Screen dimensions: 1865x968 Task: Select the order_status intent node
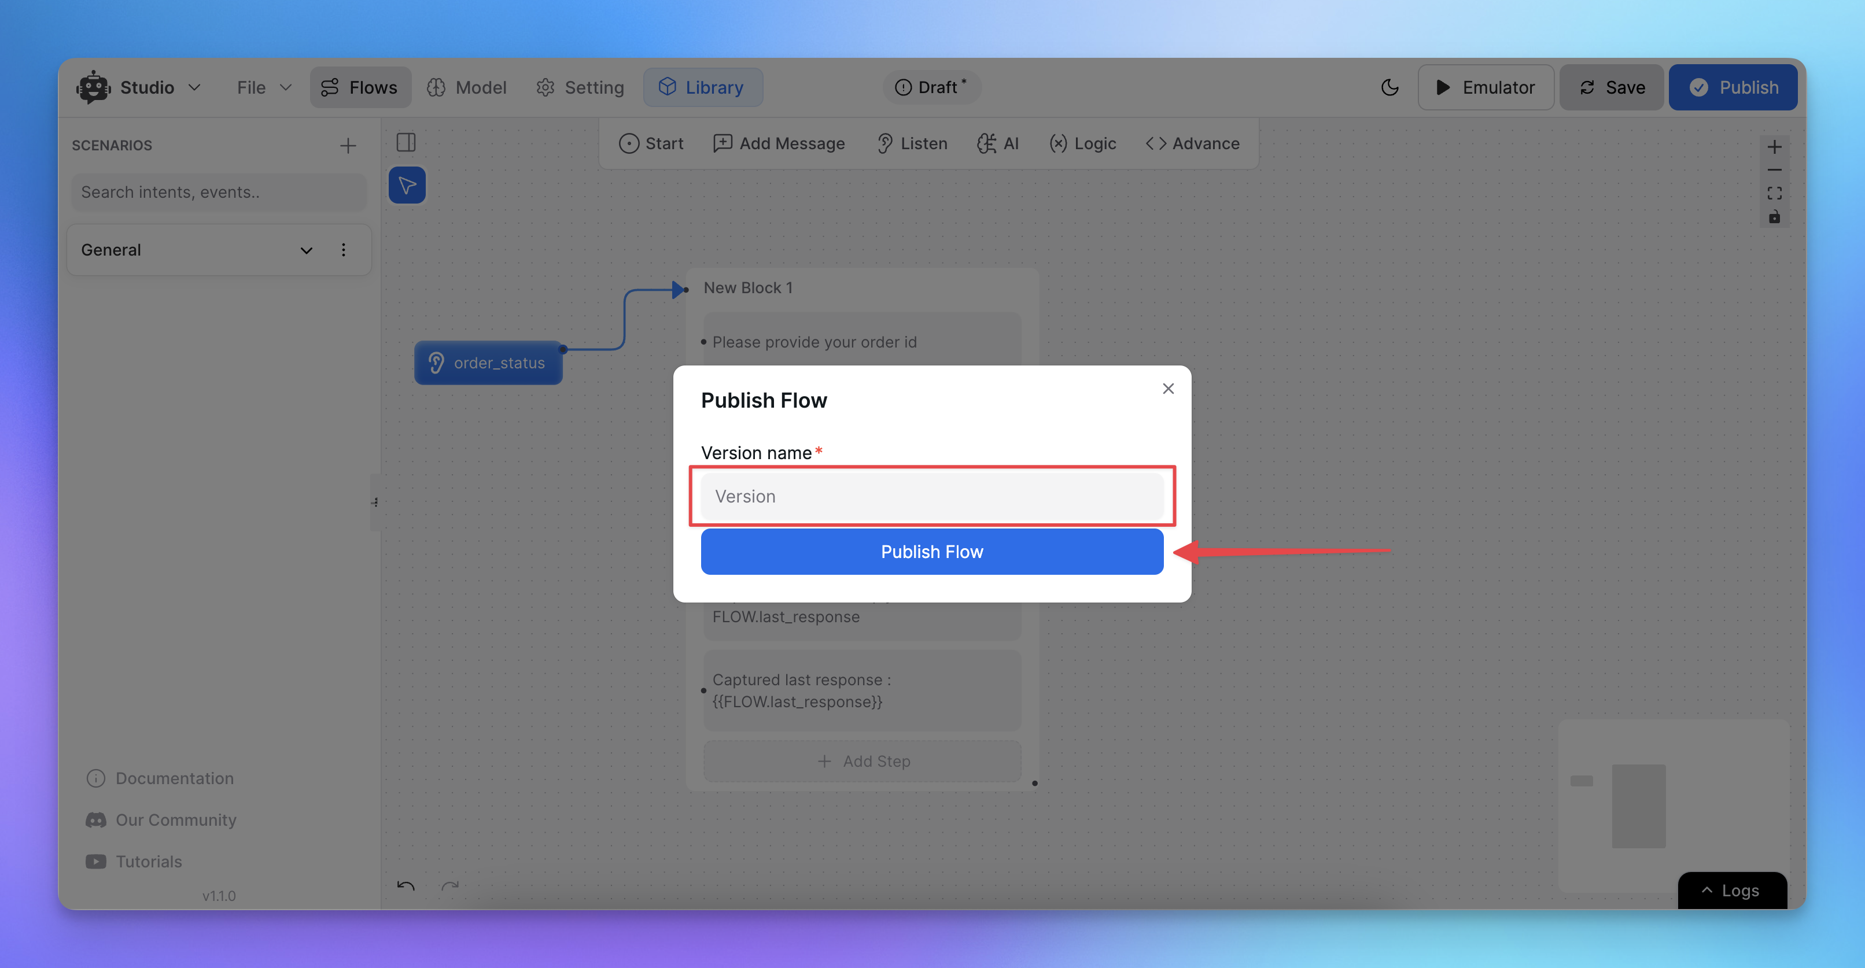click(488, 363)
